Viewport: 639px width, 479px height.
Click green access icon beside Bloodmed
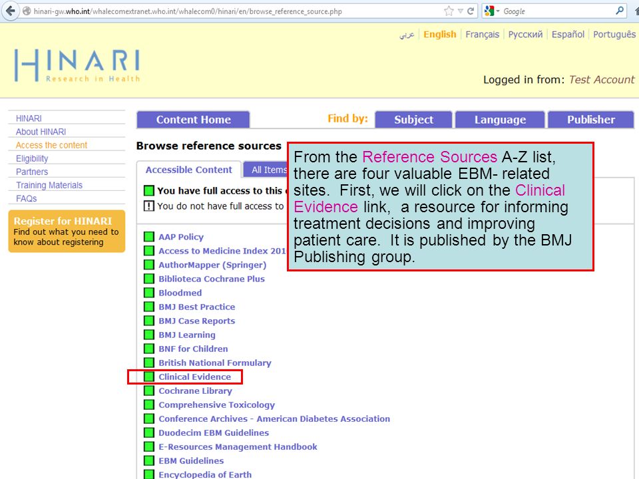(148, 293)
